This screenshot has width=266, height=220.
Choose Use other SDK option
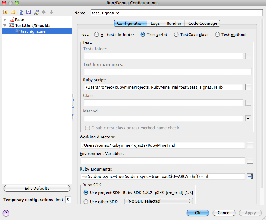click(86, 202)
